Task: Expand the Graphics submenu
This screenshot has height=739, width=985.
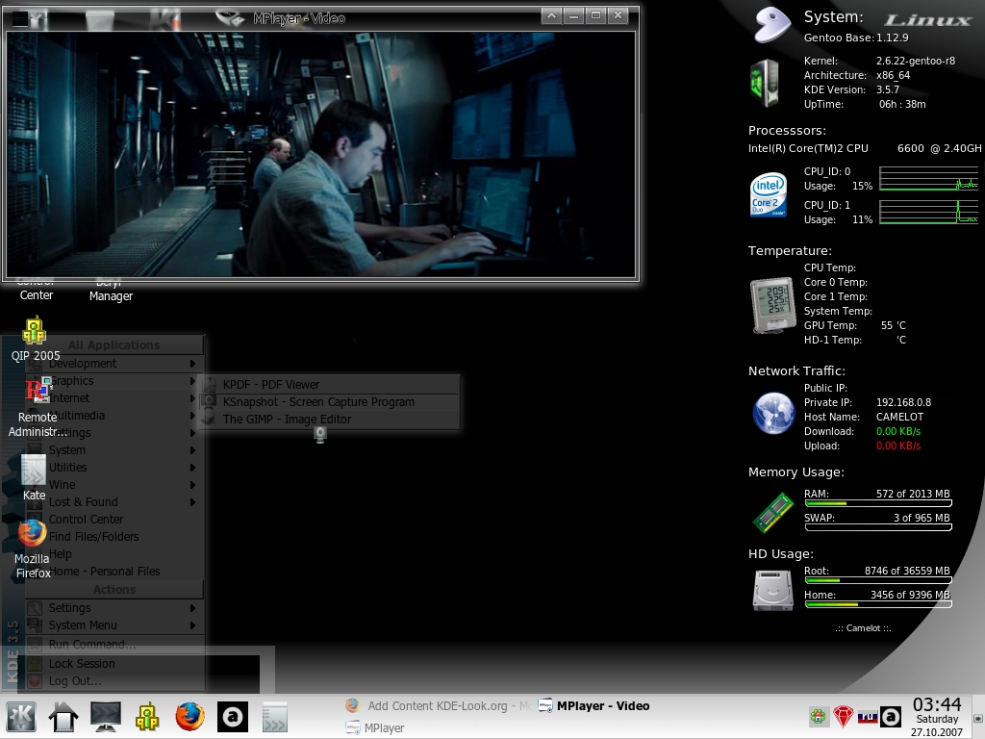Action: pyautogui.click(x=115, y=381)
